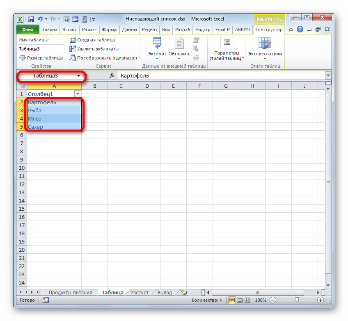Click the Redo arrow icon
348x321 pixels.
tap(53, 19)
